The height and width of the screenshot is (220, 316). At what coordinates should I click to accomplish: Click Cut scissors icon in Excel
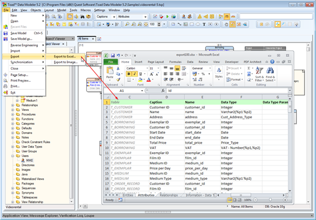[x=118, y=68]
